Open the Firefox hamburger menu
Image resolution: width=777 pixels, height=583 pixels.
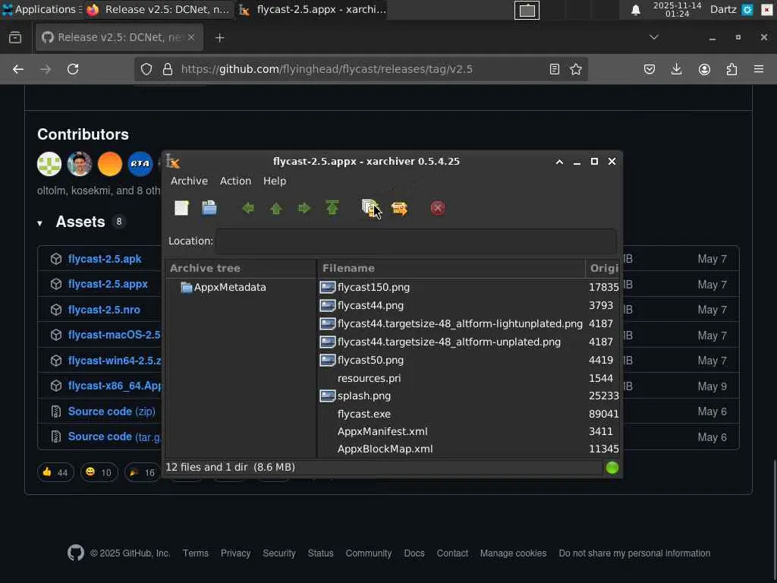(x=759, y=69)
